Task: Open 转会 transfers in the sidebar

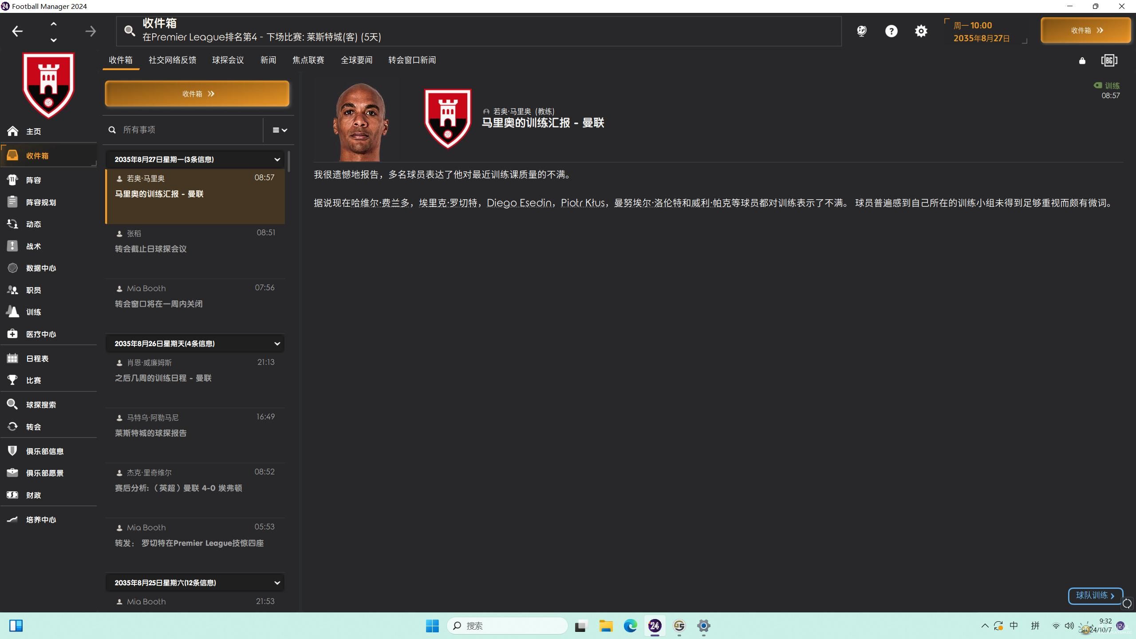Action: (x=49, y=427)
